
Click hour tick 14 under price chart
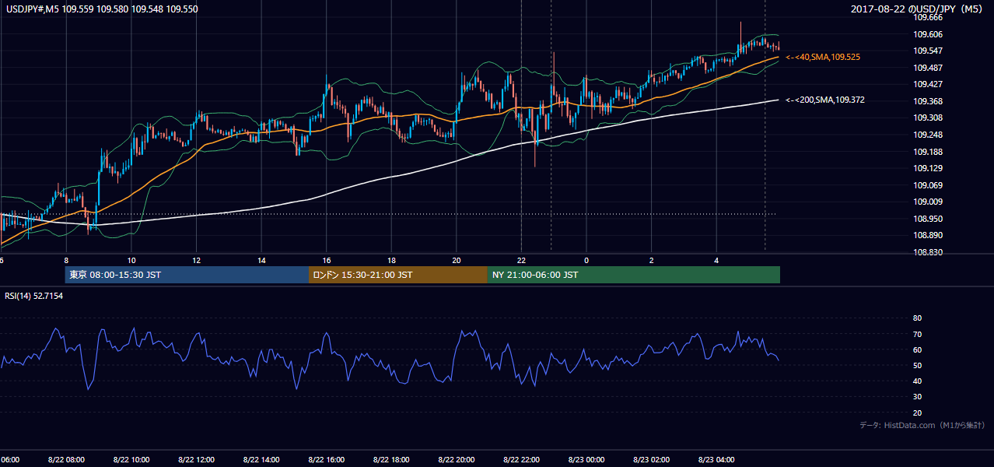[261, 261]
